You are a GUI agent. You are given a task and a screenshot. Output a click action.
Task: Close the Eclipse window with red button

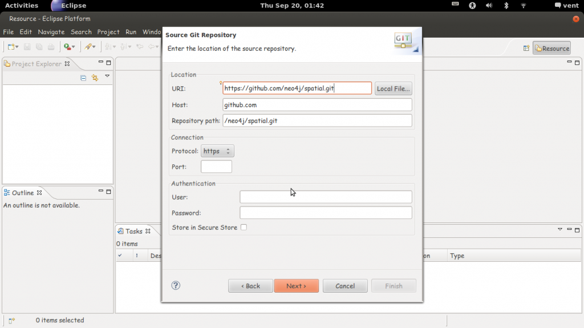tap(576, 19)
